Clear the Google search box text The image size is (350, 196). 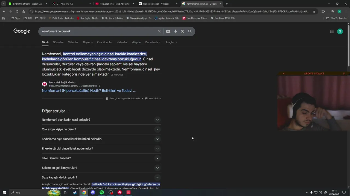tap(159, 31)
